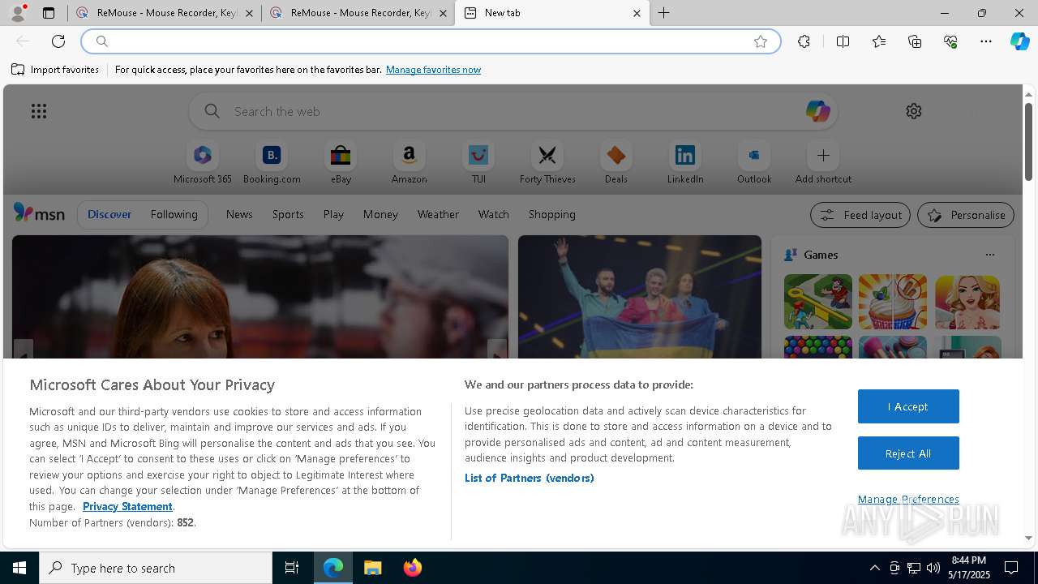Click the Copilot icon in search box
Viewport: 1038px width, 584px height.
point(817,111)
